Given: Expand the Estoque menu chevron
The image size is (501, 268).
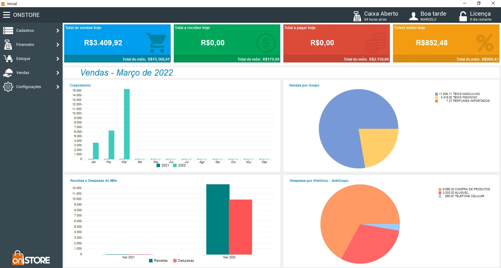Looking at the screenshot, I should point(58,59).
